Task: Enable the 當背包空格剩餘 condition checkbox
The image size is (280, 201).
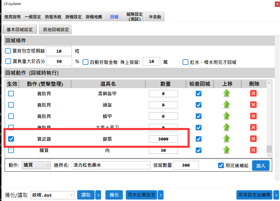Action: click(8, 51)
